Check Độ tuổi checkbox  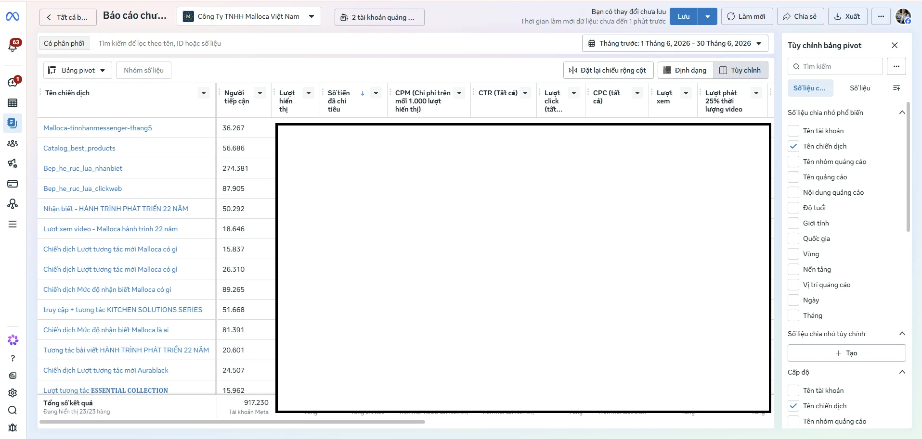pyautogui.click(x=793, y=208)
